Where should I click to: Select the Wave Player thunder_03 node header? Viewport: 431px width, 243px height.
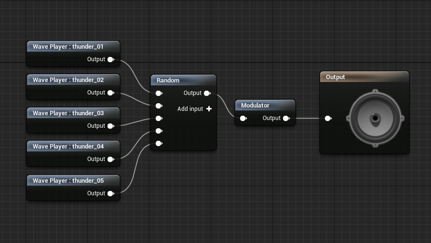click(x=73, y=113)
